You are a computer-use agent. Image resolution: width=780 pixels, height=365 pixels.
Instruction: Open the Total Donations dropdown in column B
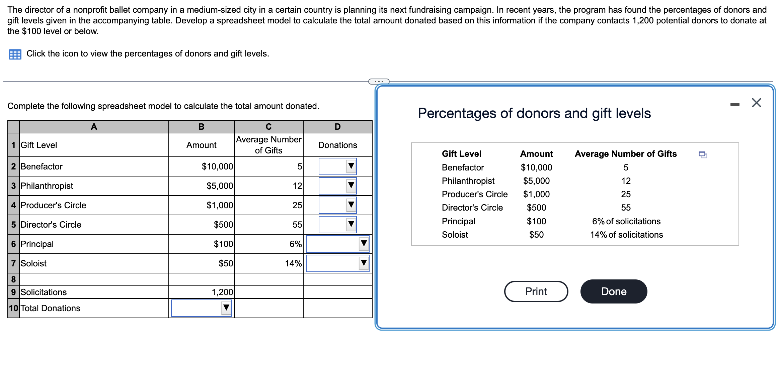pos(226,308)
